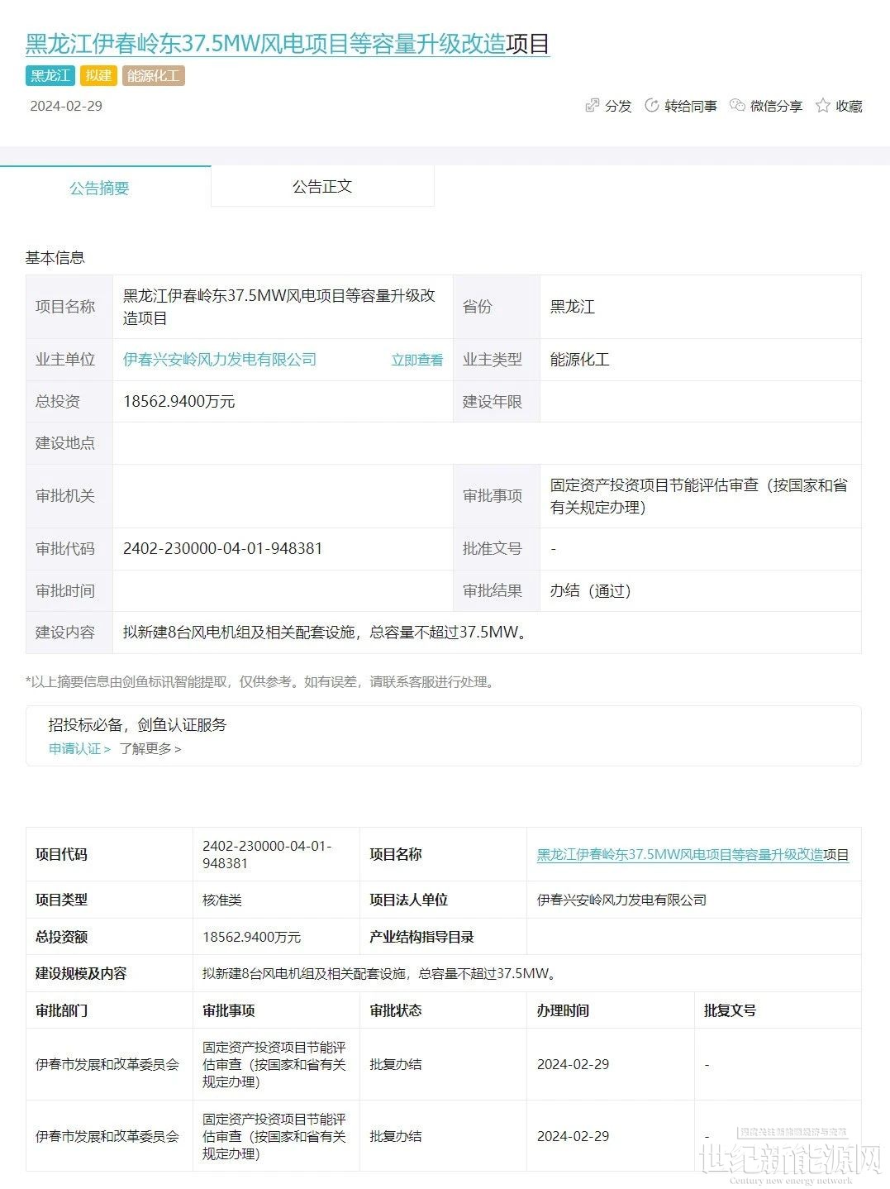890x1189 pixels.
Task: Select the 项目代码 value in lower table
Action: [x=267, y=855]
